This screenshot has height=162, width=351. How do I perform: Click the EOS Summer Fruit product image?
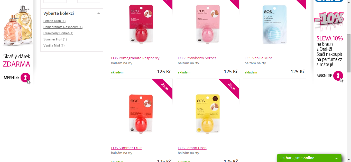[141, 114]
